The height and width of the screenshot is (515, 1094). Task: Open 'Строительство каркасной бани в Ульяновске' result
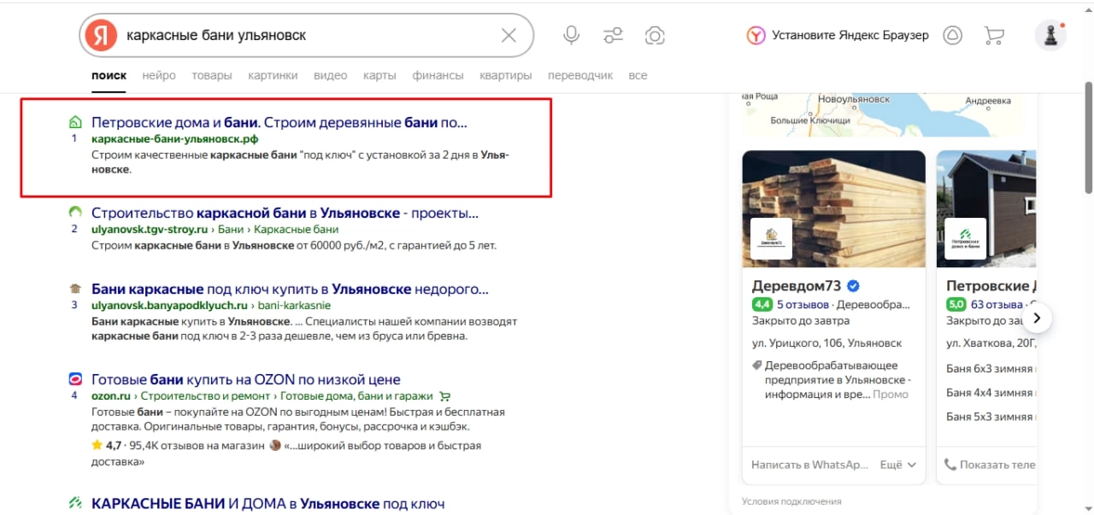pos(285,213)
